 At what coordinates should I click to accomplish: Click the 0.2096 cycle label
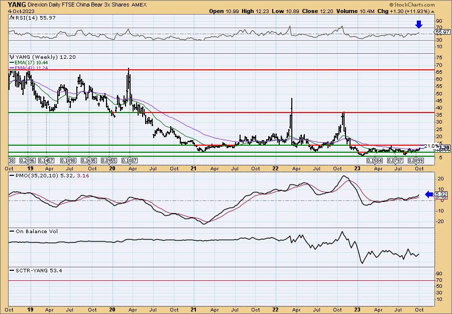pyautogui.click(x=28, y=160)
